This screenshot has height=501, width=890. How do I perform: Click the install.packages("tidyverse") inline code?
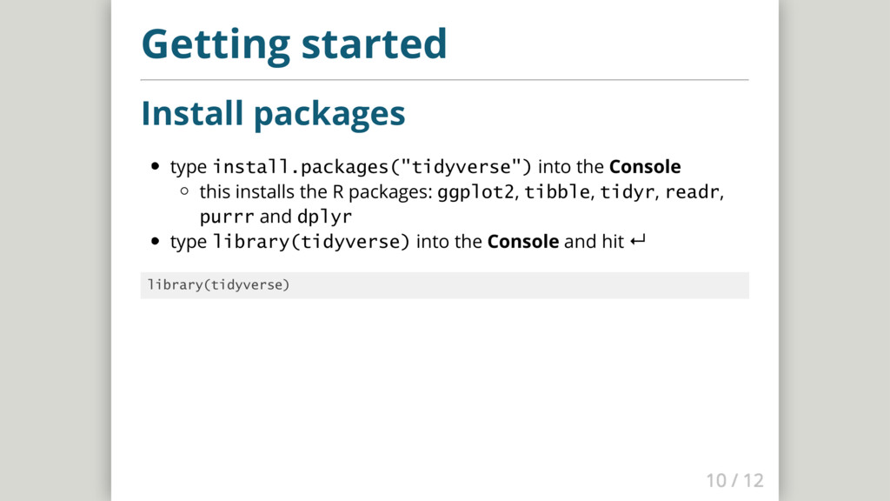[372, 166]
